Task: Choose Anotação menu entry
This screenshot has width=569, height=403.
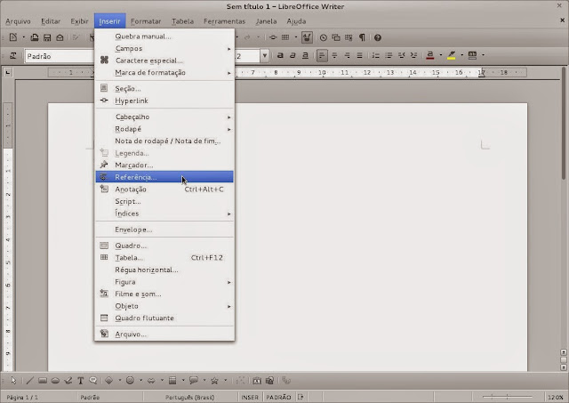Action: pos(164,189)
